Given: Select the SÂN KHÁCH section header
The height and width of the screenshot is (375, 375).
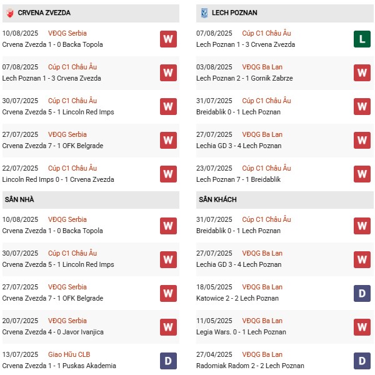Looking at the screenshot, I should click(x=217, y=199).
